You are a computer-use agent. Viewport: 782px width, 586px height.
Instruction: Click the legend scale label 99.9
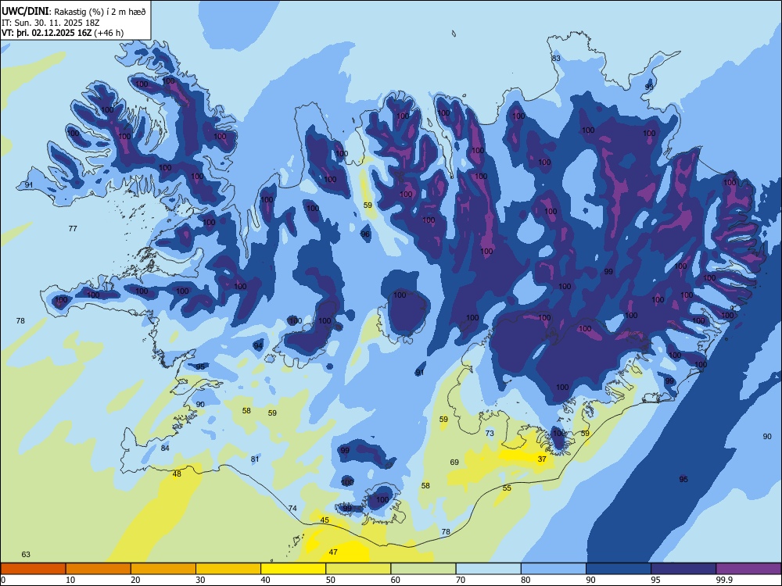tap(724, 580)
